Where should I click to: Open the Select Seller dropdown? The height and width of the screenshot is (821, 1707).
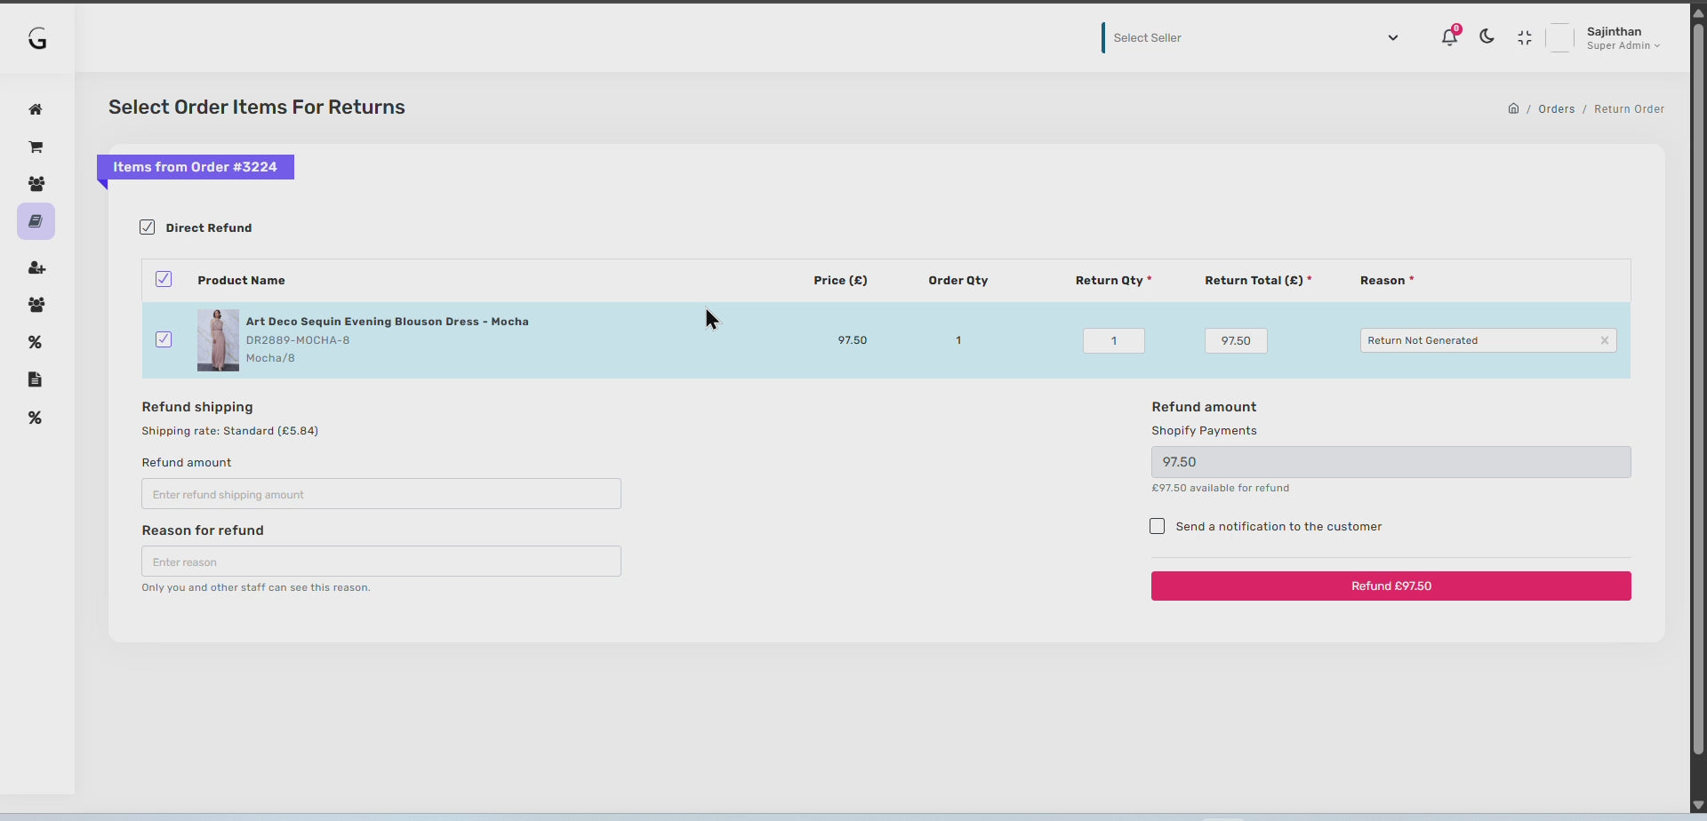pos(1254,37)
